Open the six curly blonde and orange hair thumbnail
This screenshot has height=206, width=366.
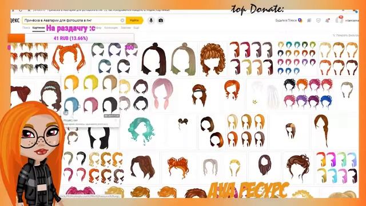point(106,167)
